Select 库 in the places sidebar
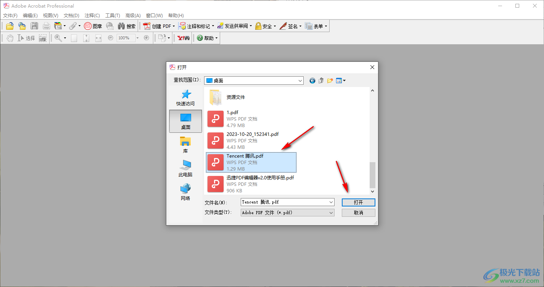Image resolution: width=544 pixels, height=287 pixels. [x=185, y=145]
